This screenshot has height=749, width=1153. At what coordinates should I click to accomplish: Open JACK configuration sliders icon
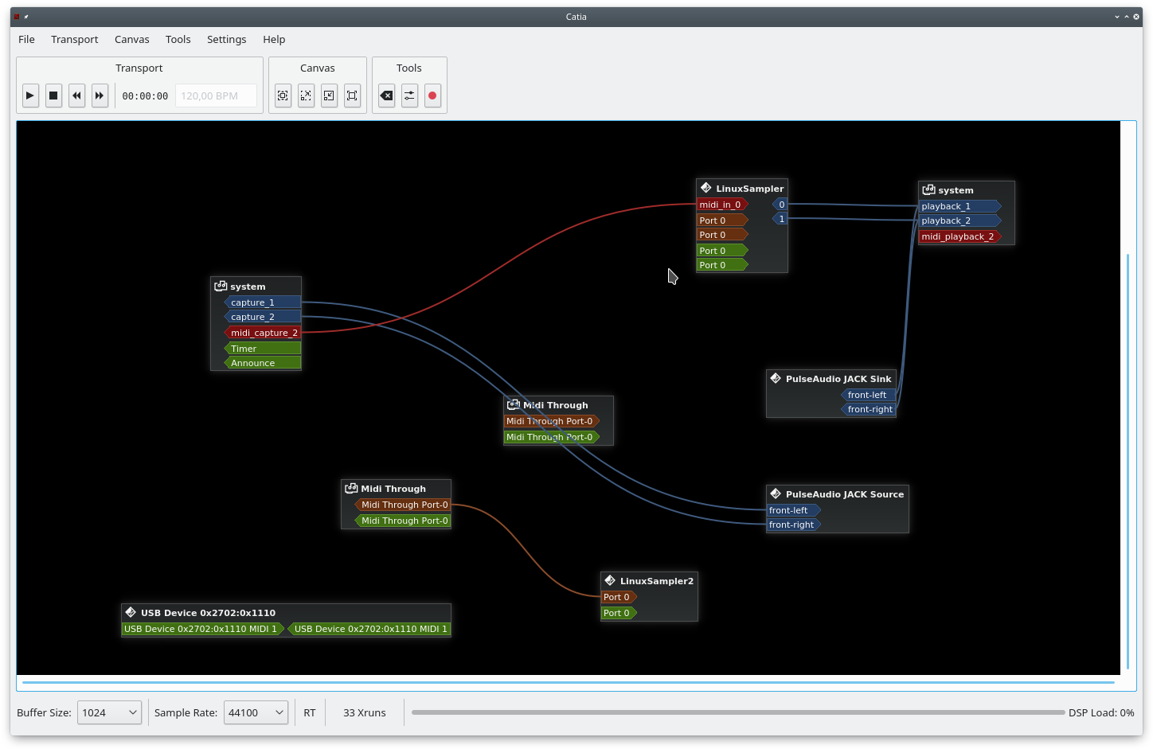click(409, 96)
